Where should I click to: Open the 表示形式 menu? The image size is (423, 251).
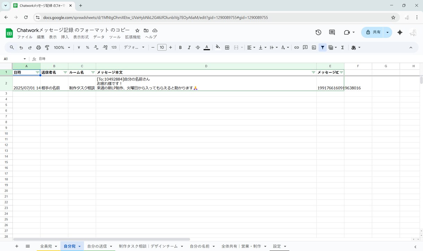pyautogui.click(x=81, y=37)
